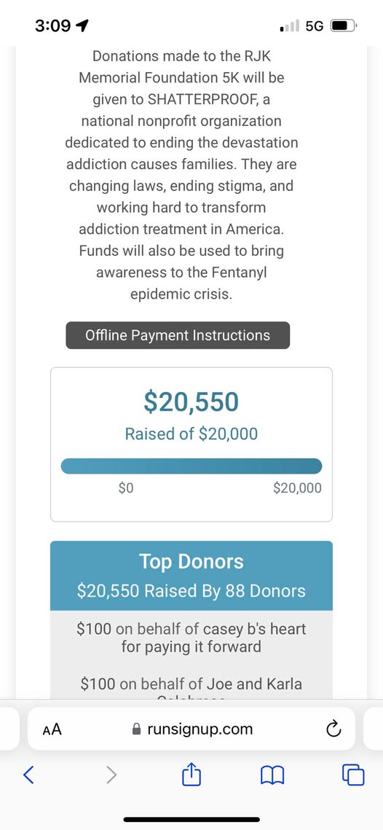Tap the battery status indicator
This screenshot has width=383, height=830.
(344, 26)
